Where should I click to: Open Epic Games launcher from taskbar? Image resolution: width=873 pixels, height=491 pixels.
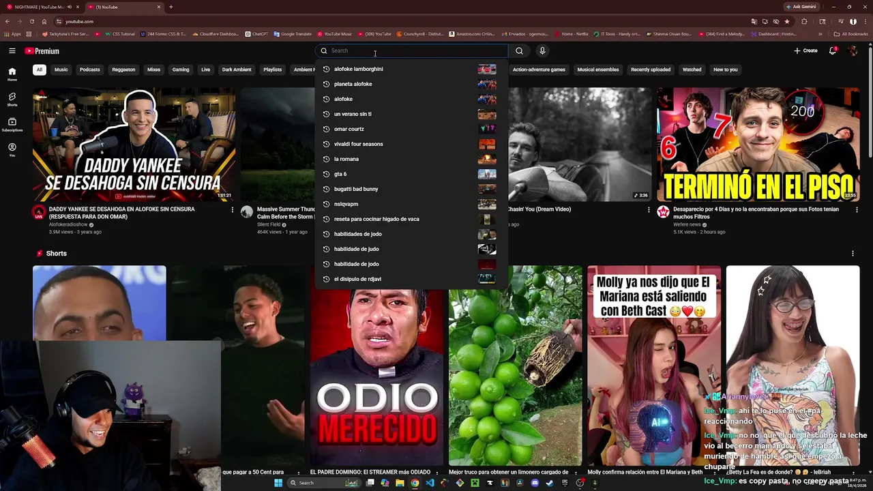point(565,483)
